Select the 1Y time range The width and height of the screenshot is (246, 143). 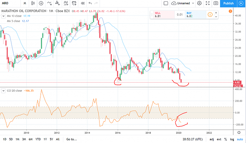(45, 139)
